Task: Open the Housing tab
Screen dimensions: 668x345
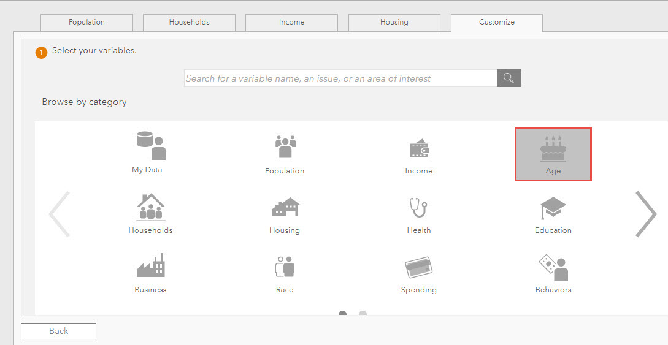Action: tap(394, 23)
